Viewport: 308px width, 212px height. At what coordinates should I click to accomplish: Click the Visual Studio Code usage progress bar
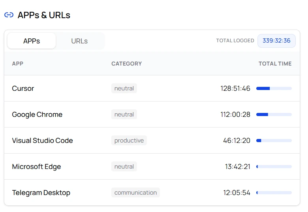click(274, 141)
